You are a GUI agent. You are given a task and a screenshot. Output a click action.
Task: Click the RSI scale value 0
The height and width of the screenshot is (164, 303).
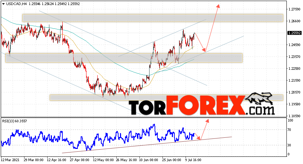(x=289, y=154)
